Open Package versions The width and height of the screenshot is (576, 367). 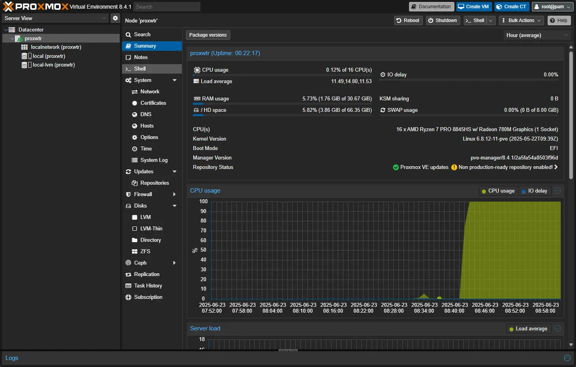[207, 35]
